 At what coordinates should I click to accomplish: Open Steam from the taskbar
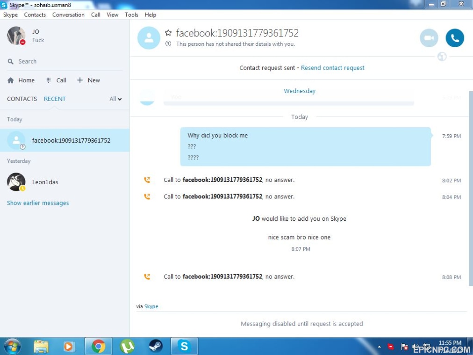(x=156, y=347)
